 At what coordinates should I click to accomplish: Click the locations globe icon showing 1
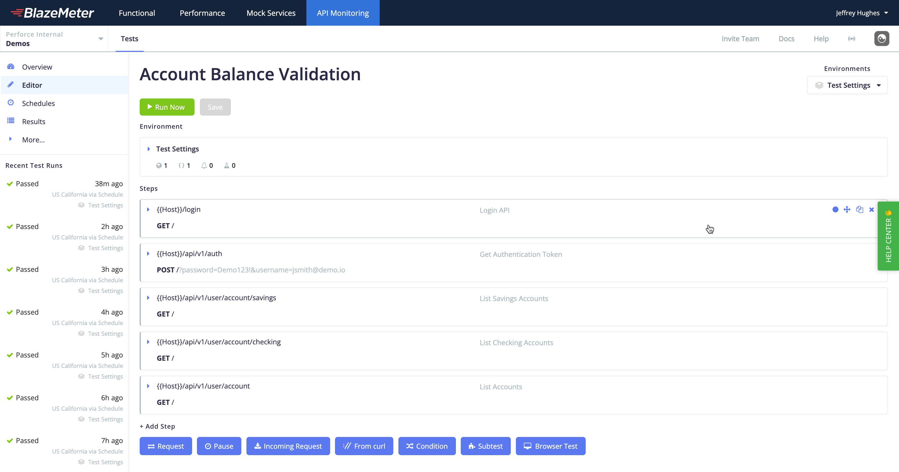coord(159,165)
